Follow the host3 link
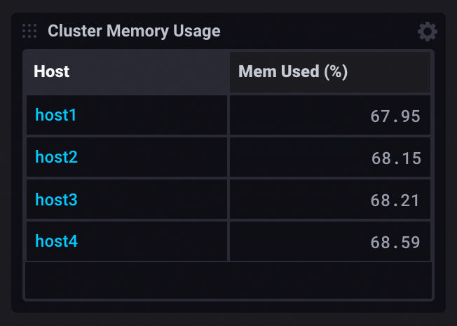The image size is (457, 326). pos(56,200)
